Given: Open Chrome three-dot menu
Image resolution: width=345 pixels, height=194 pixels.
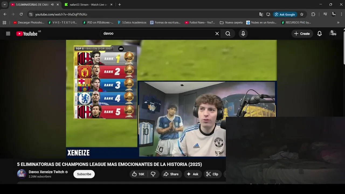Looking at the screenshot, I should coord(341,14).
